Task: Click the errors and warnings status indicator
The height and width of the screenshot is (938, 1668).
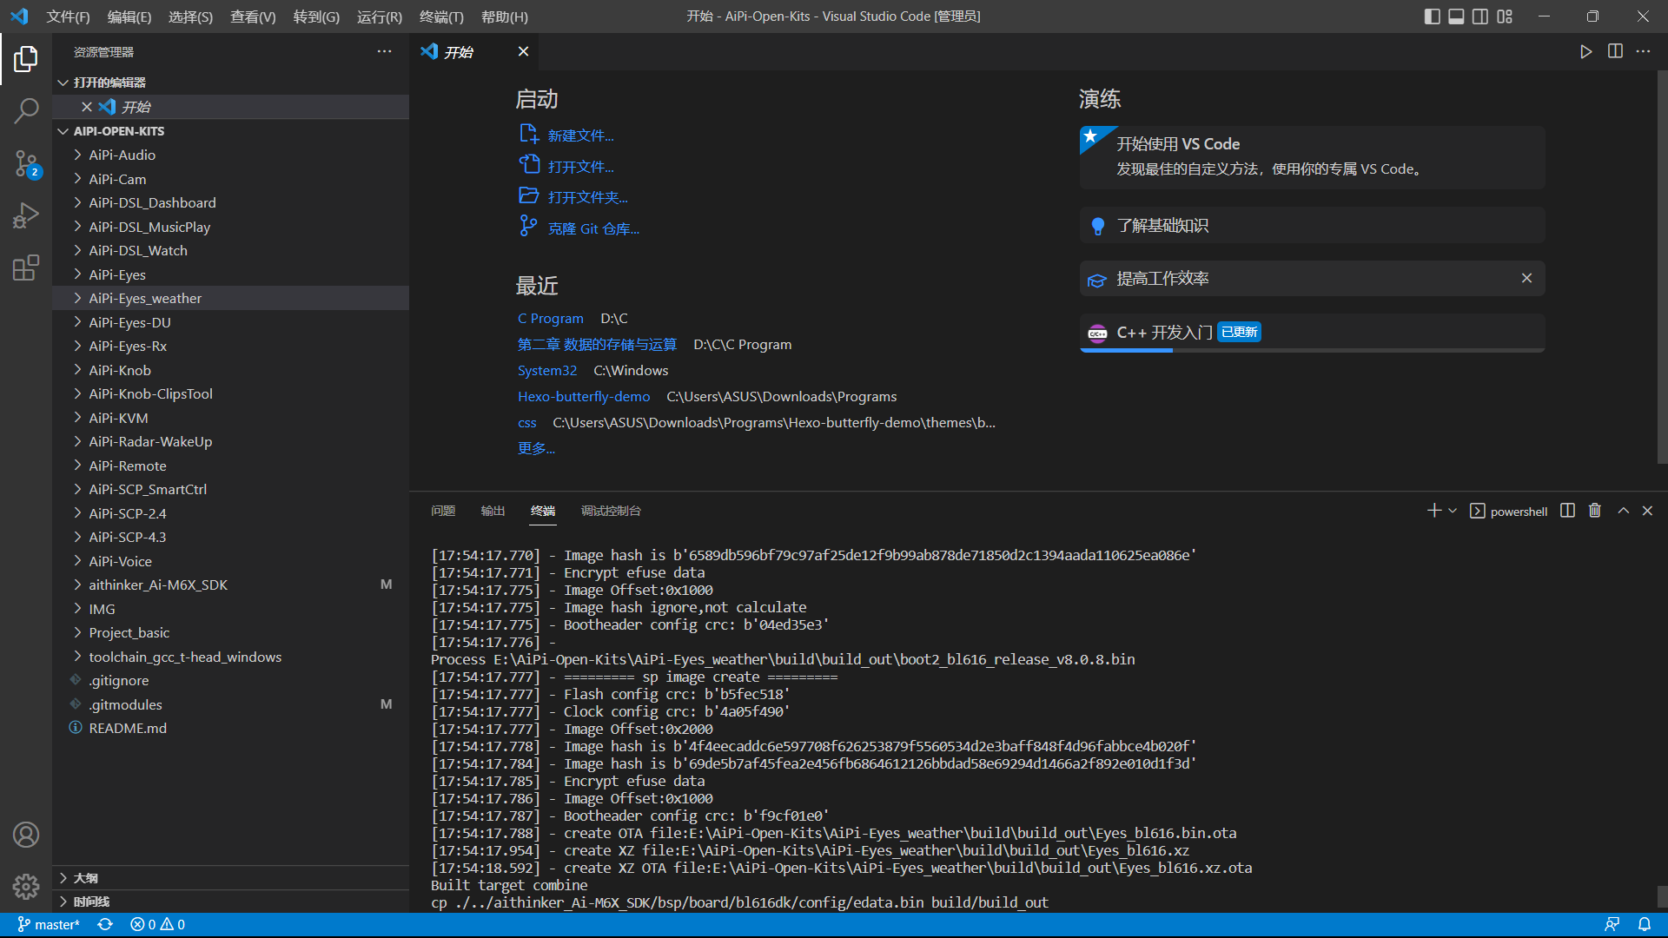Action: coord(157,925)
